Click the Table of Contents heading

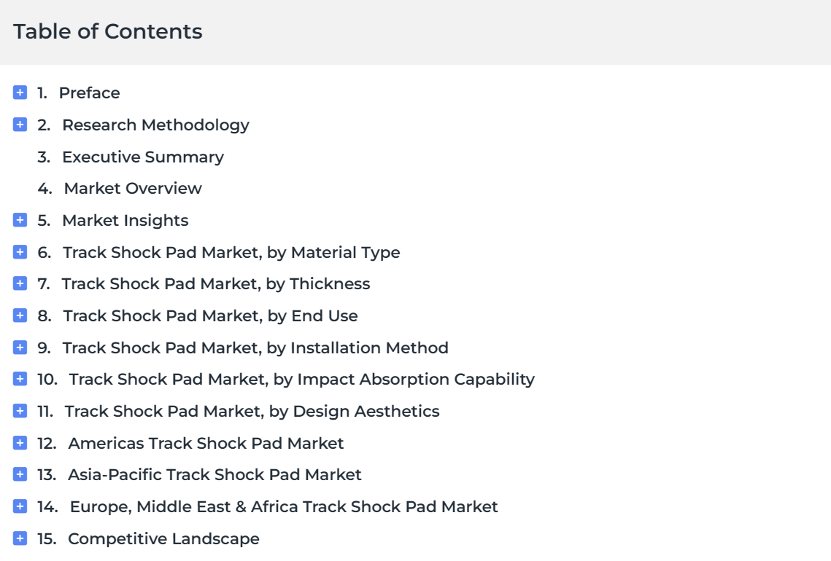108,31
